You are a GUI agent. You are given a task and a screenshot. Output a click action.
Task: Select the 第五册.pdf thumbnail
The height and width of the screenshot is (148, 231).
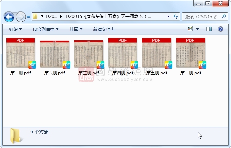coord(157,53)
